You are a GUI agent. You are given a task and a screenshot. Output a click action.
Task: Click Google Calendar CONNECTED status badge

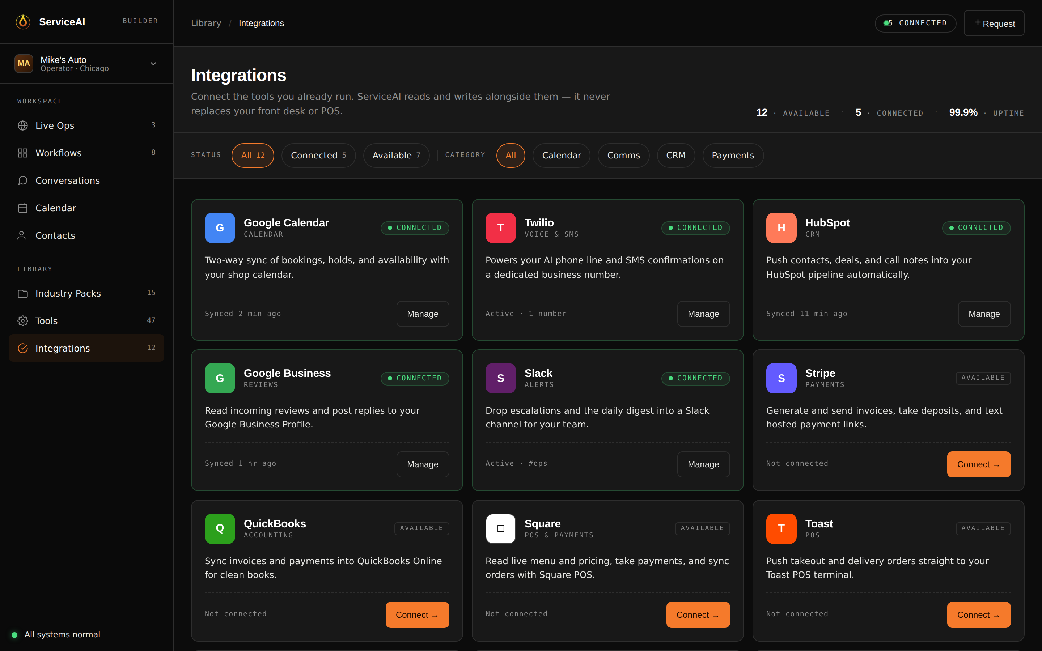(x=415, y=228)
